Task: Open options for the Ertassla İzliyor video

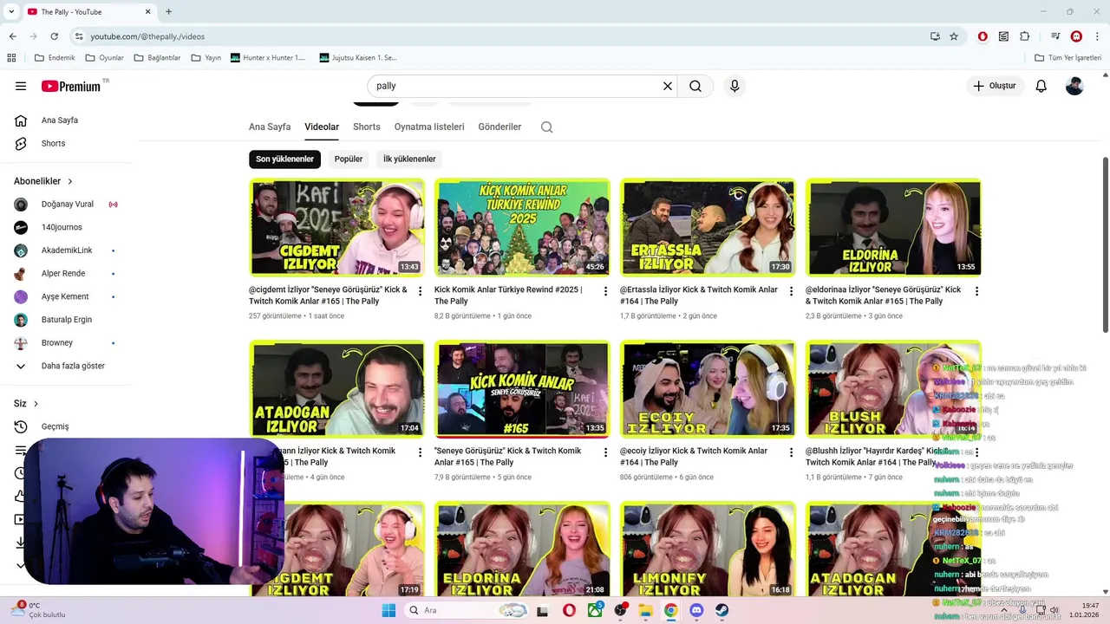Action: pyautogui.click(x=791, y=291)
